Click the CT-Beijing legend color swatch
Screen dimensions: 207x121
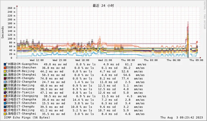tap(5, 110)
